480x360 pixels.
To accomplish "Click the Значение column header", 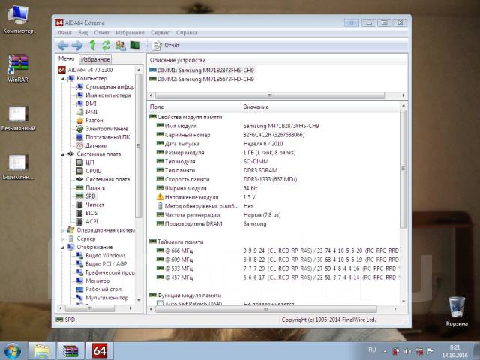I will (x=256, y=107).
